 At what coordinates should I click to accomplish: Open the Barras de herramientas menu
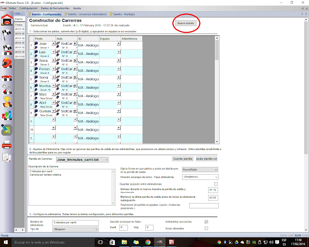55,8
